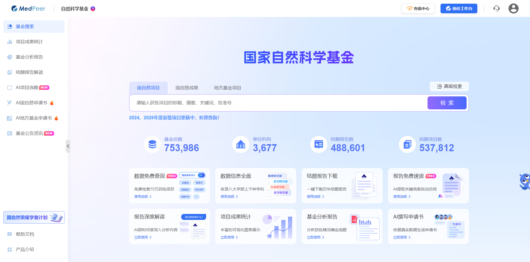Click the headset customer support icon
Screen dimensions: 530x262
496,8
